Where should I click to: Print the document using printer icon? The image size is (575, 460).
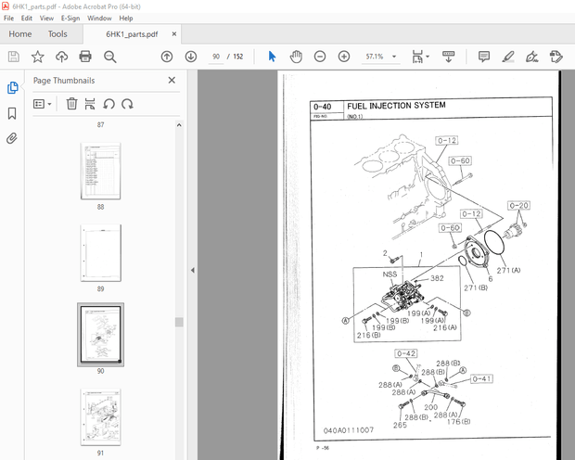[86, 57]
